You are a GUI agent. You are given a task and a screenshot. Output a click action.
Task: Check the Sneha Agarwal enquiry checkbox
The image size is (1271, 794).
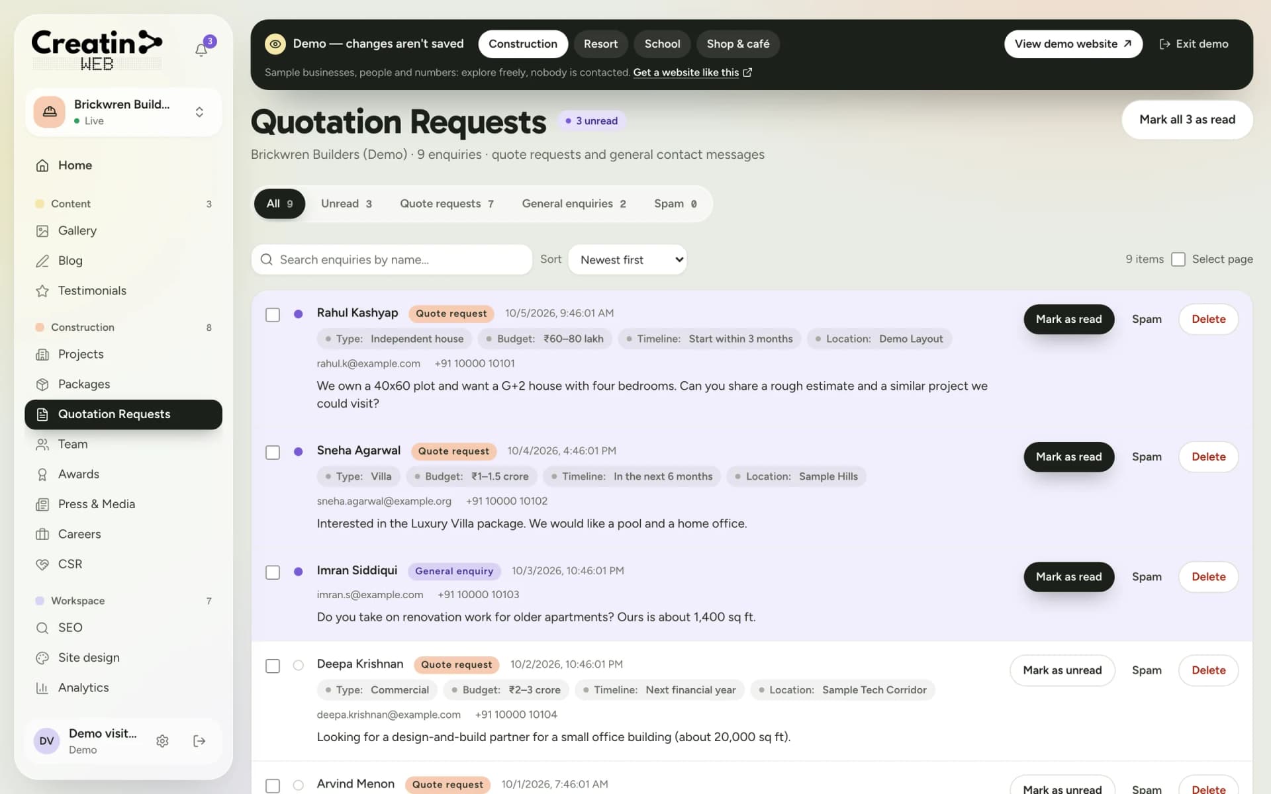tap(273, 453)
